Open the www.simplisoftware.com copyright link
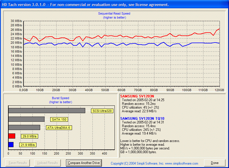 pos(182,163)
